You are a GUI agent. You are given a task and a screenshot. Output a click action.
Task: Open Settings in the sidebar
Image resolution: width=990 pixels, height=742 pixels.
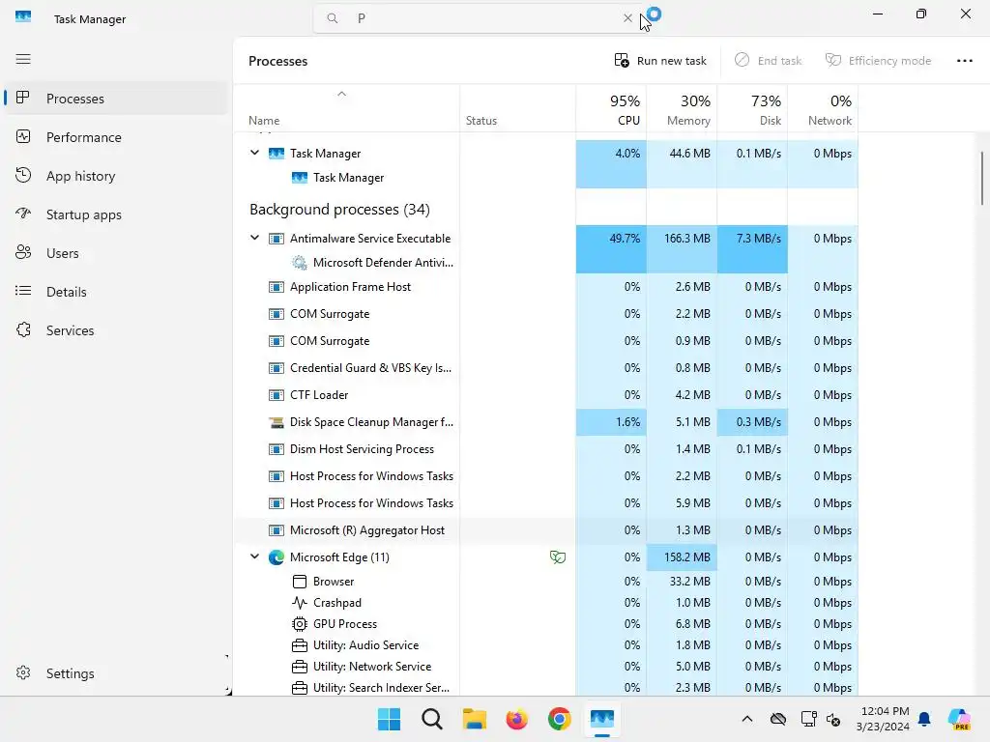(x=115, y=673)
